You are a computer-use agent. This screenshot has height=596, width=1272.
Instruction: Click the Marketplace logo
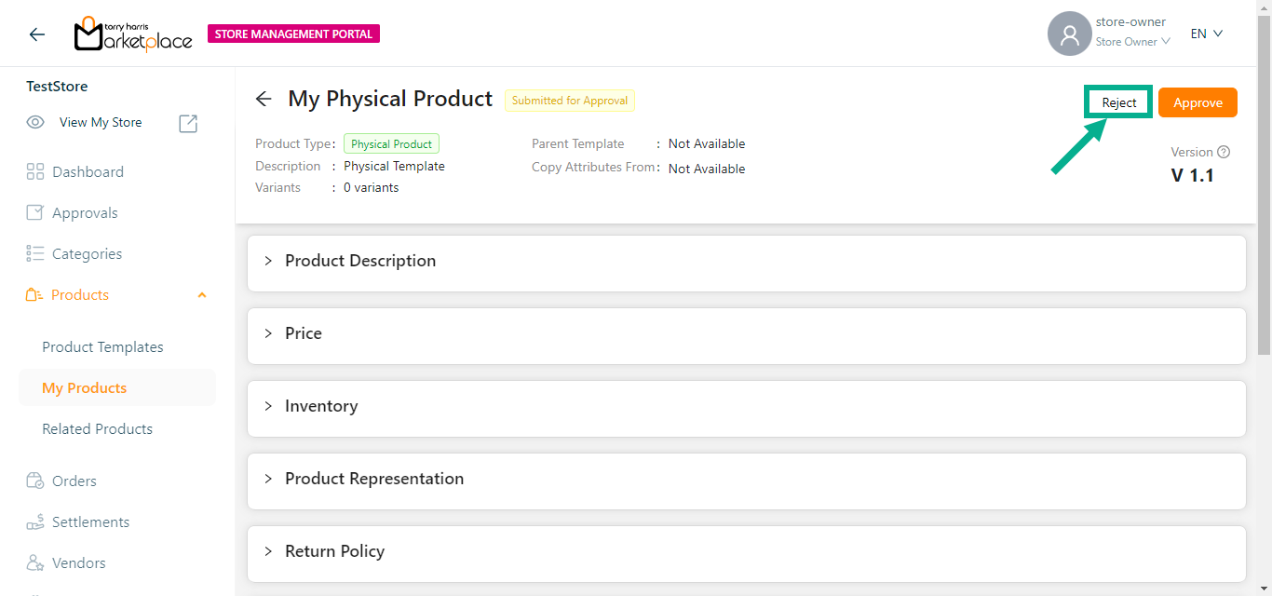point(133,34)
